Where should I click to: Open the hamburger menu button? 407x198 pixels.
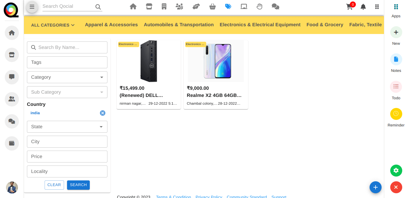(x=32, y=7)
